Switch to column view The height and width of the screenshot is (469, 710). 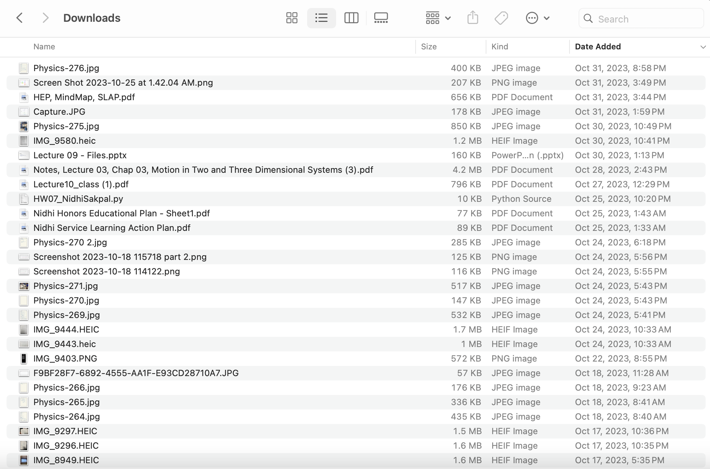[351, 18]
